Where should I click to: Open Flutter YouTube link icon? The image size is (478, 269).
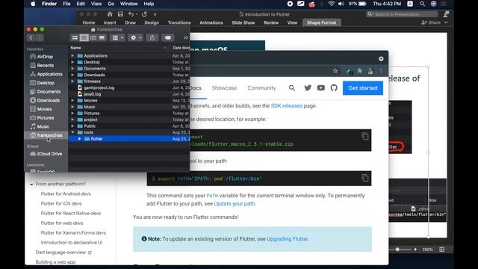321,88
